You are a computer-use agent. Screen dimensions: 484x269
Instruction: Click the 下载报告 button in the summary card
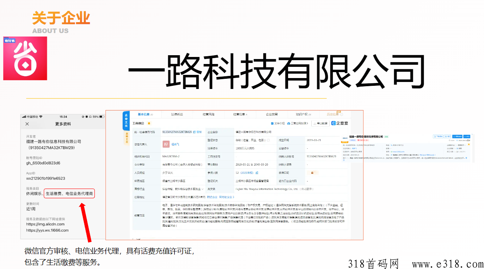[438, 136]
